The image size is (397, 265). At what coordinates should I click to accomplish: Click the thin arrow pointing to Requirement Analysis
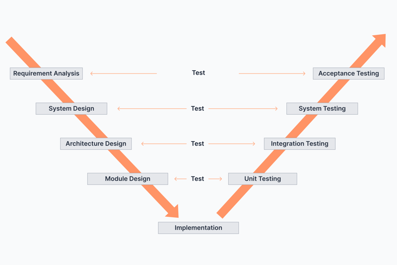coord(124,74)
